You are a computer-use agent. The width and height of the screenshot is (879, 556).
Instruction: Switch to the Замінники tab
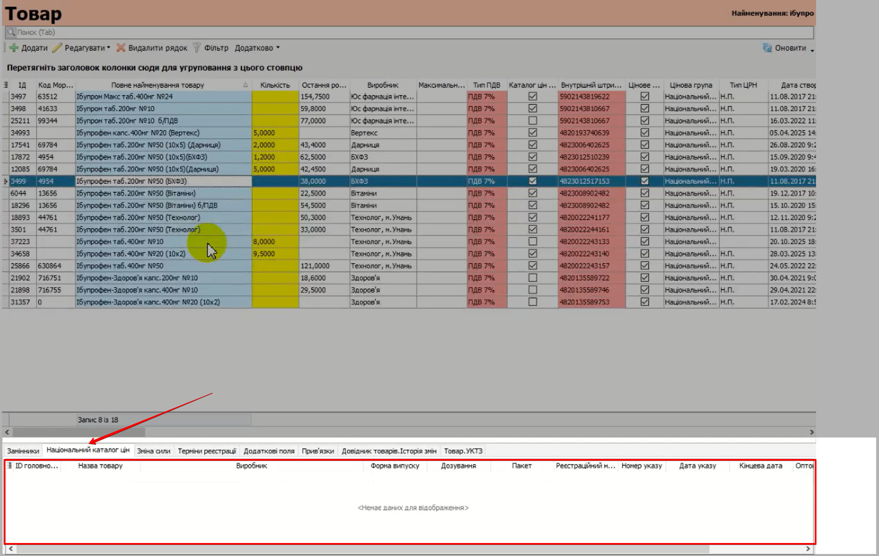(23, 451)
